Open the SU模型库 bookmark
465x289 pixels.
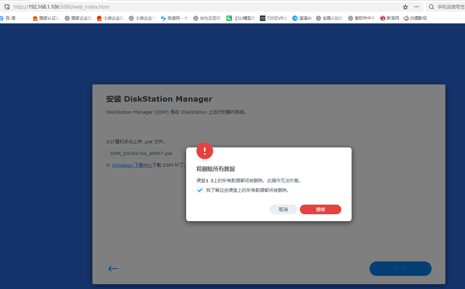click(x=241, y=18)
